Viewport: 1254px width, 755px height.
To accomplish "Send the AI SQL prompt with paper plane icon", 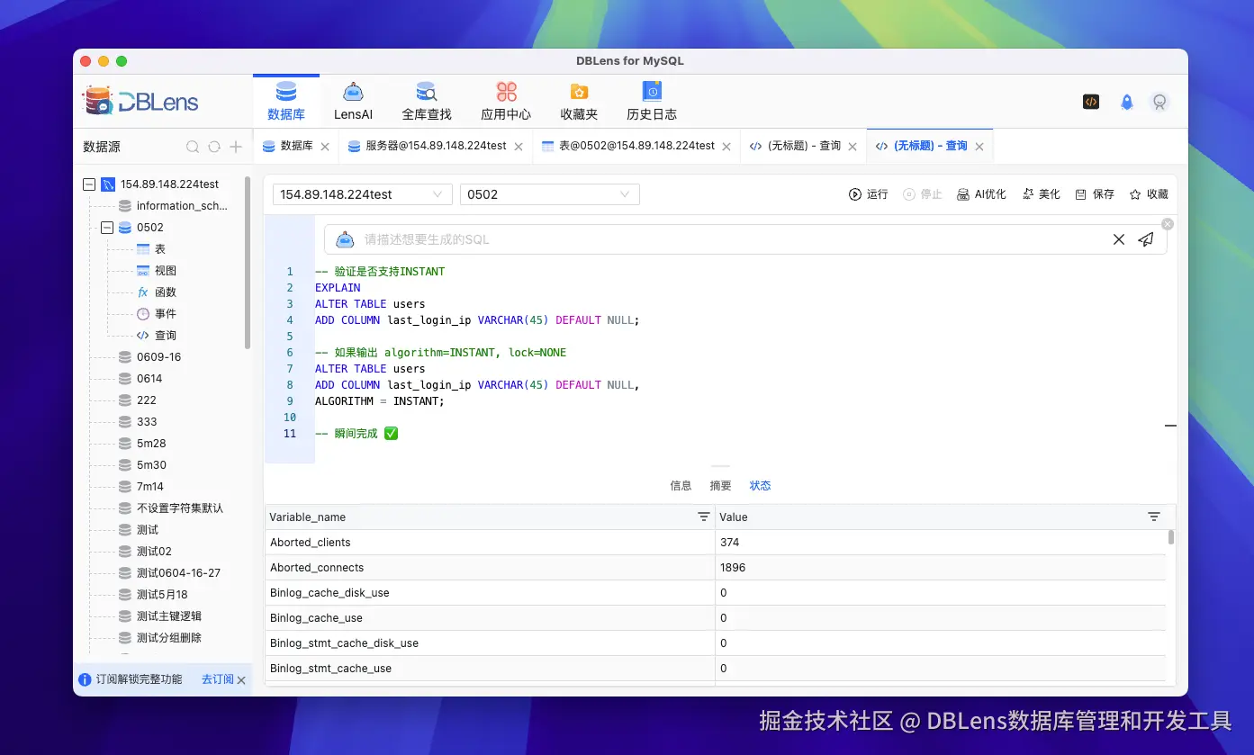I will pos(1146,239).
